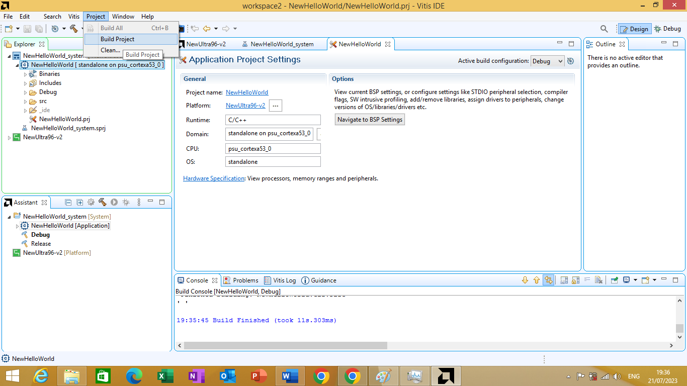Open Display Selected Console dropdown arrow
This screenshot has height=386, width=687.
635,280
